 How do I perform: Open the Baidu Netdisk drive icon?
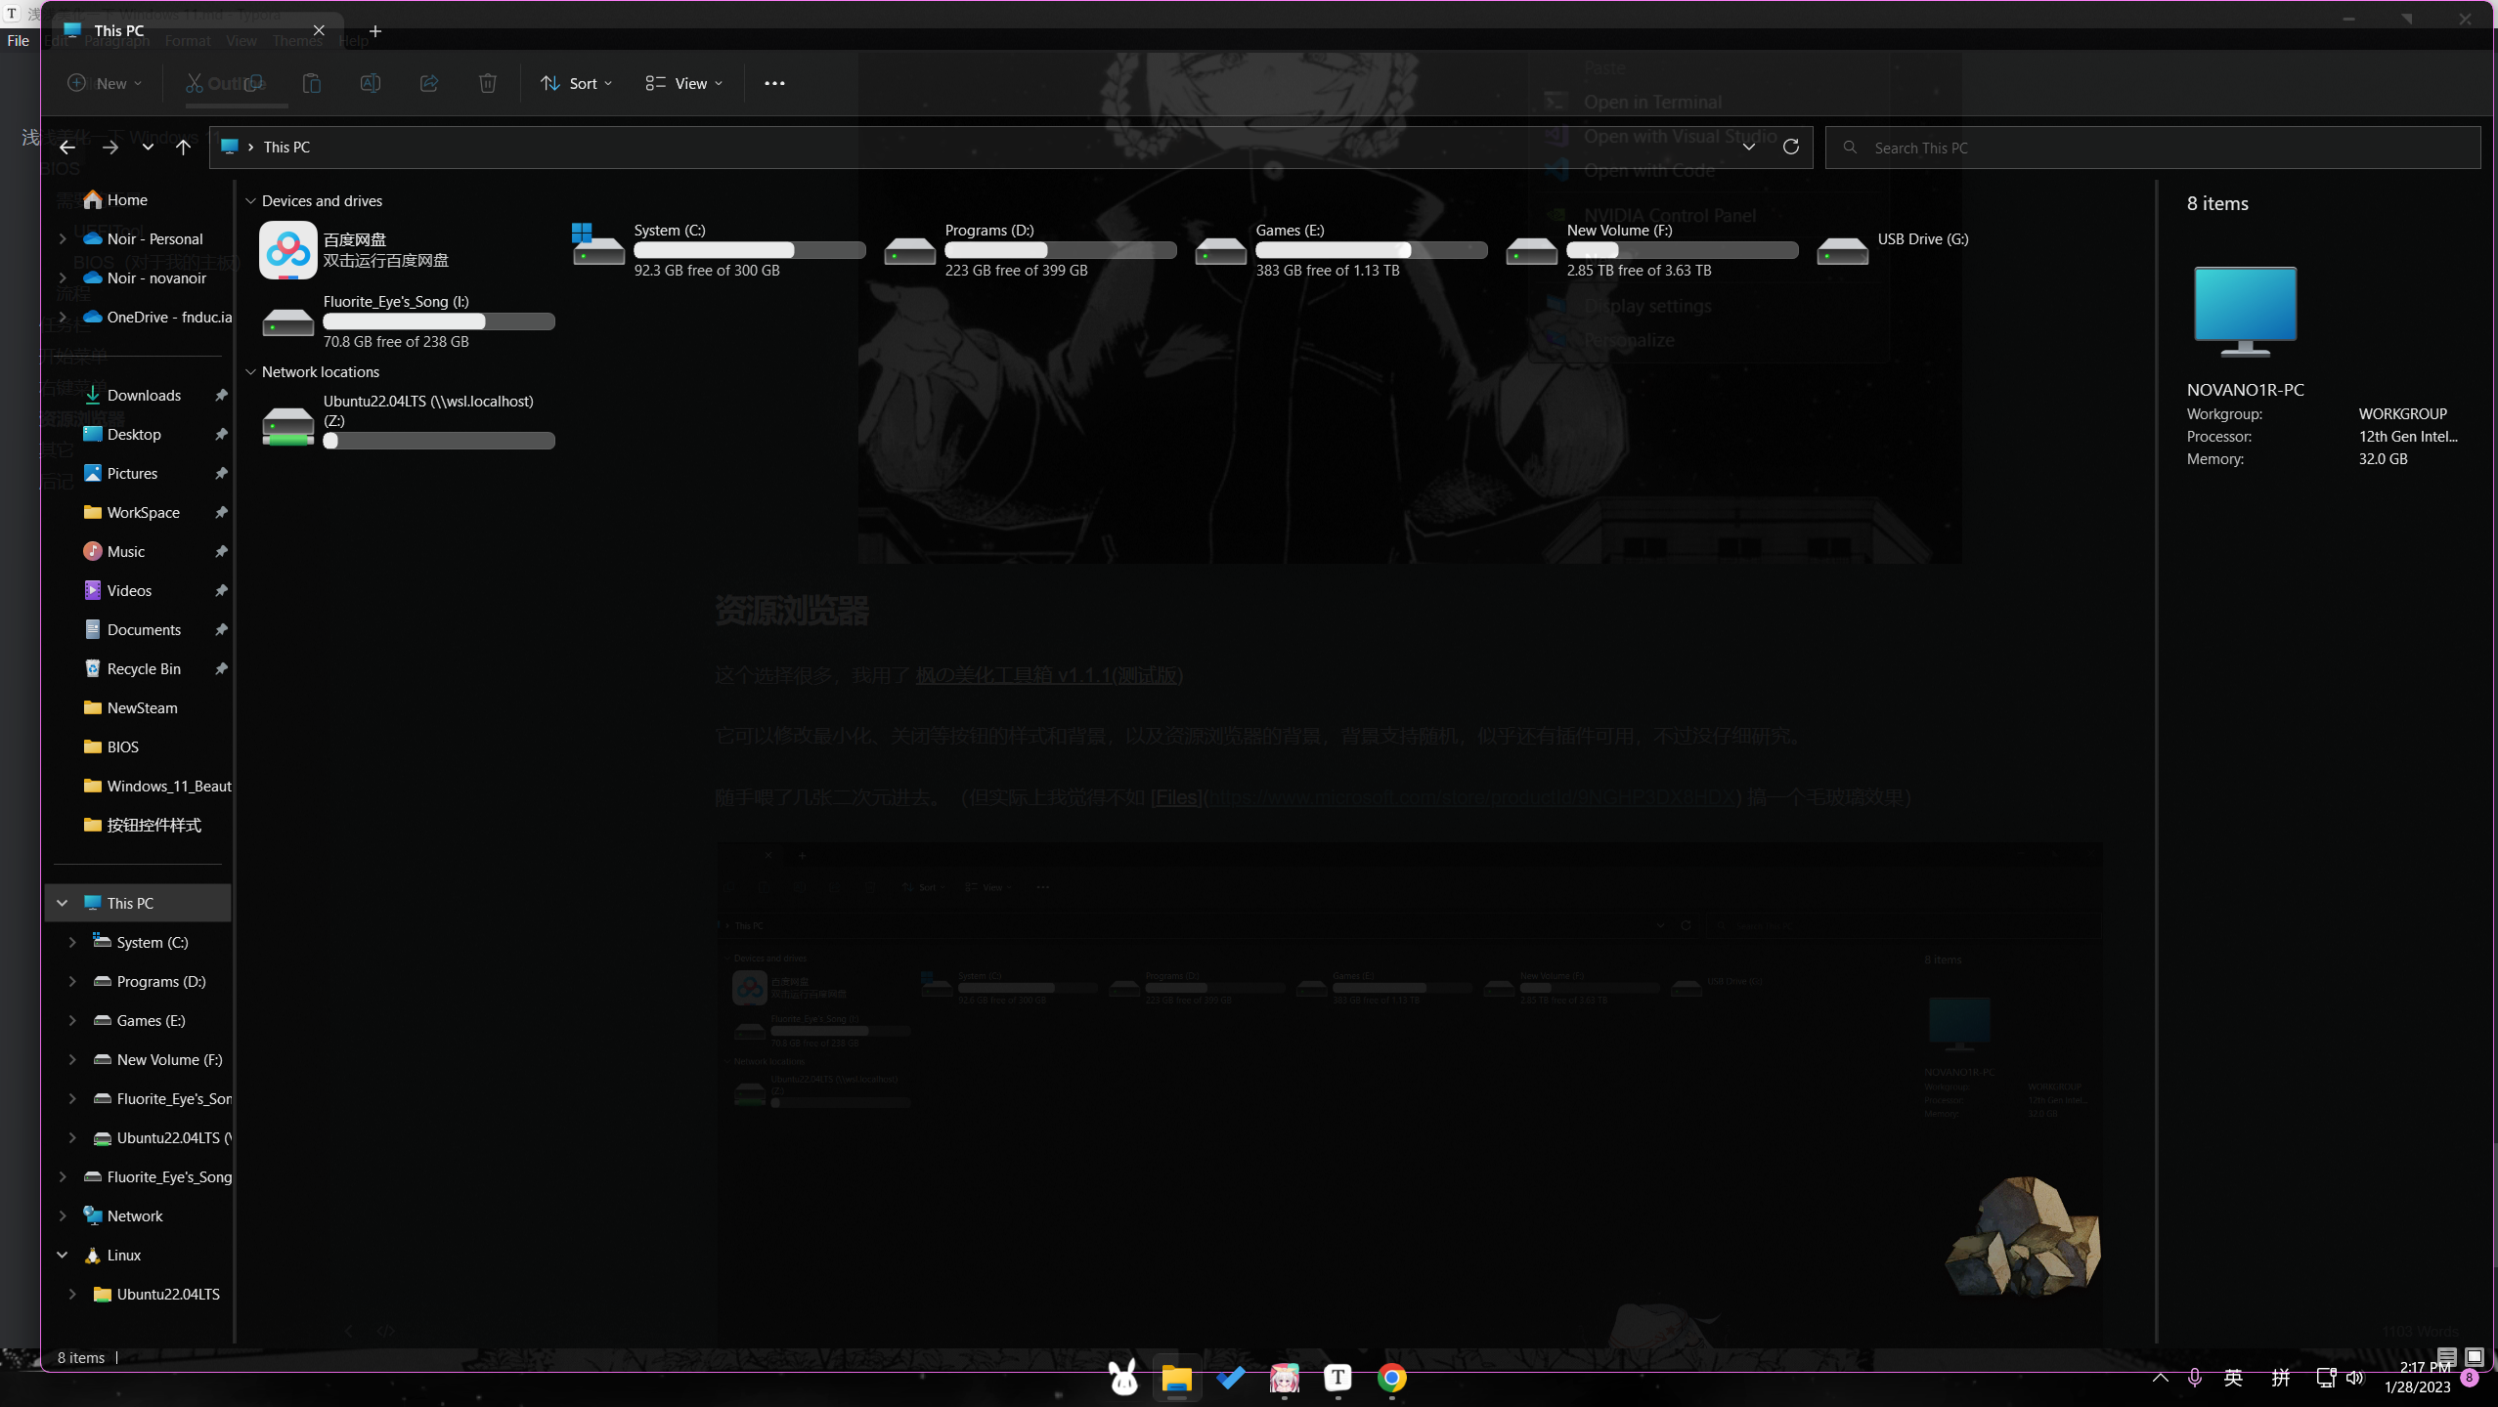pos(287,250)
